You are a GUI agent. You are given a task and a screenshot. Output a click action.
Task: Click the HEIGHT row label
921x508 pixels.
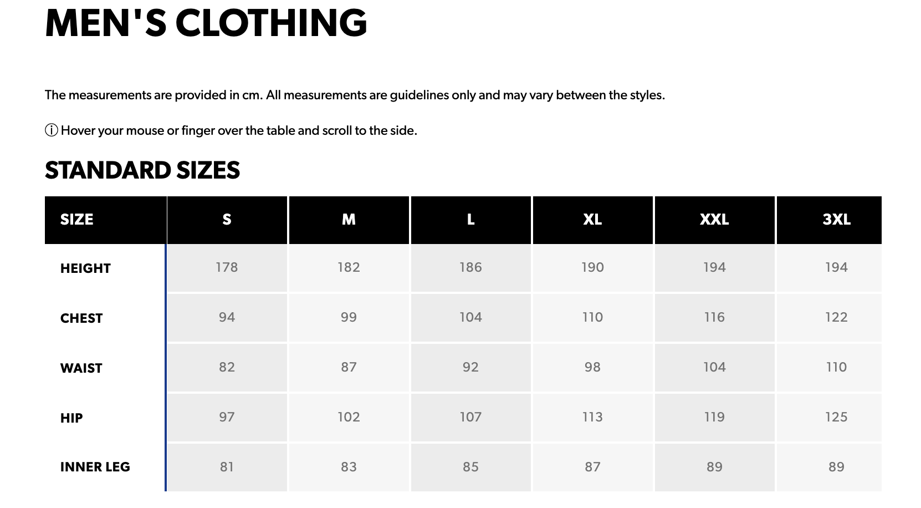[85, 268]
